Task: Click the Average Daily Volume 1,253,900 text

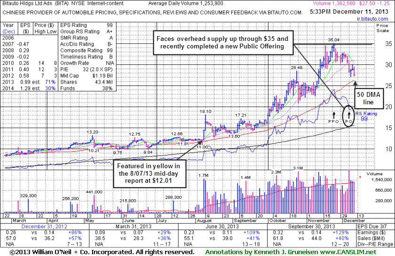Action: [186, 4]
